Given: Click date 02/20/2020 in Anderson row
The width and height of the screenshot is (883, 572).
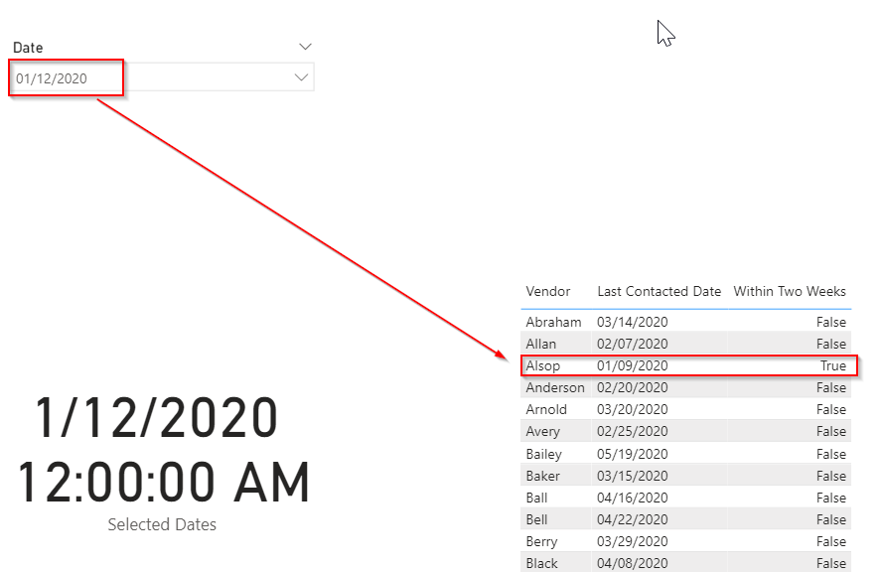Looking at the screenshot, I should click(633, 388).
